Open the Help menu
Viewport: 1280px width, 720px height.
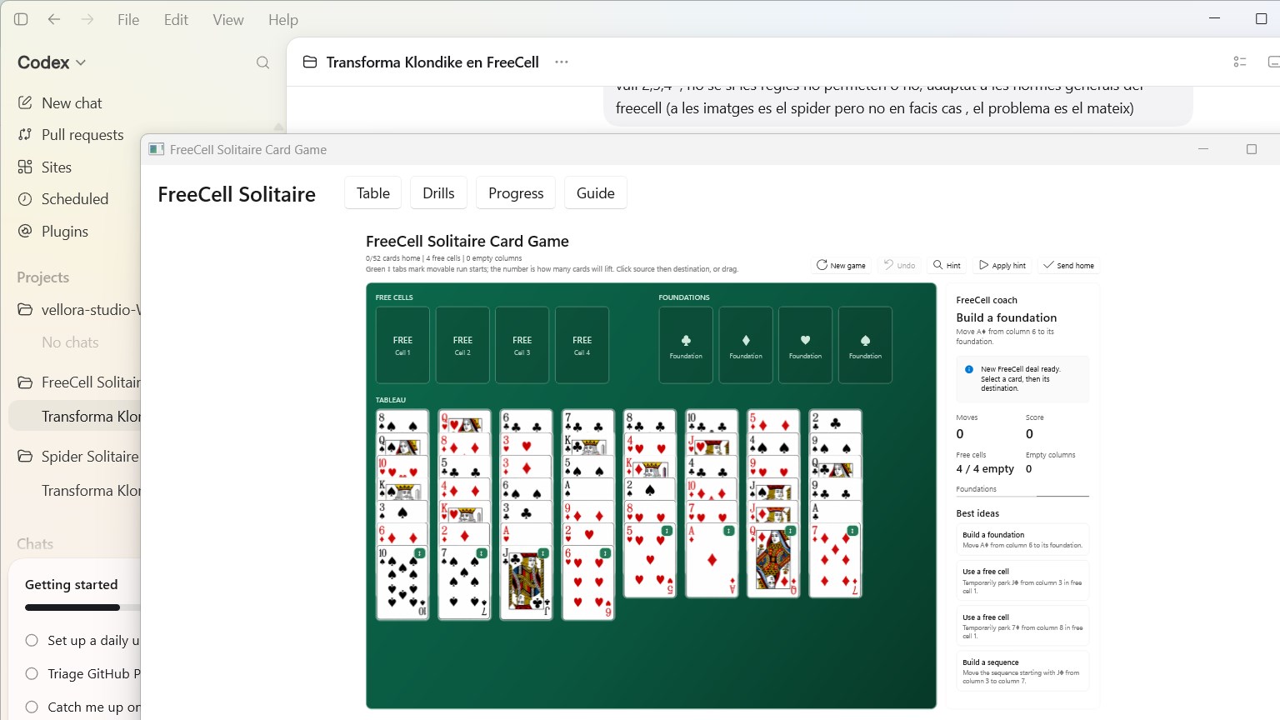coord(283,19)
